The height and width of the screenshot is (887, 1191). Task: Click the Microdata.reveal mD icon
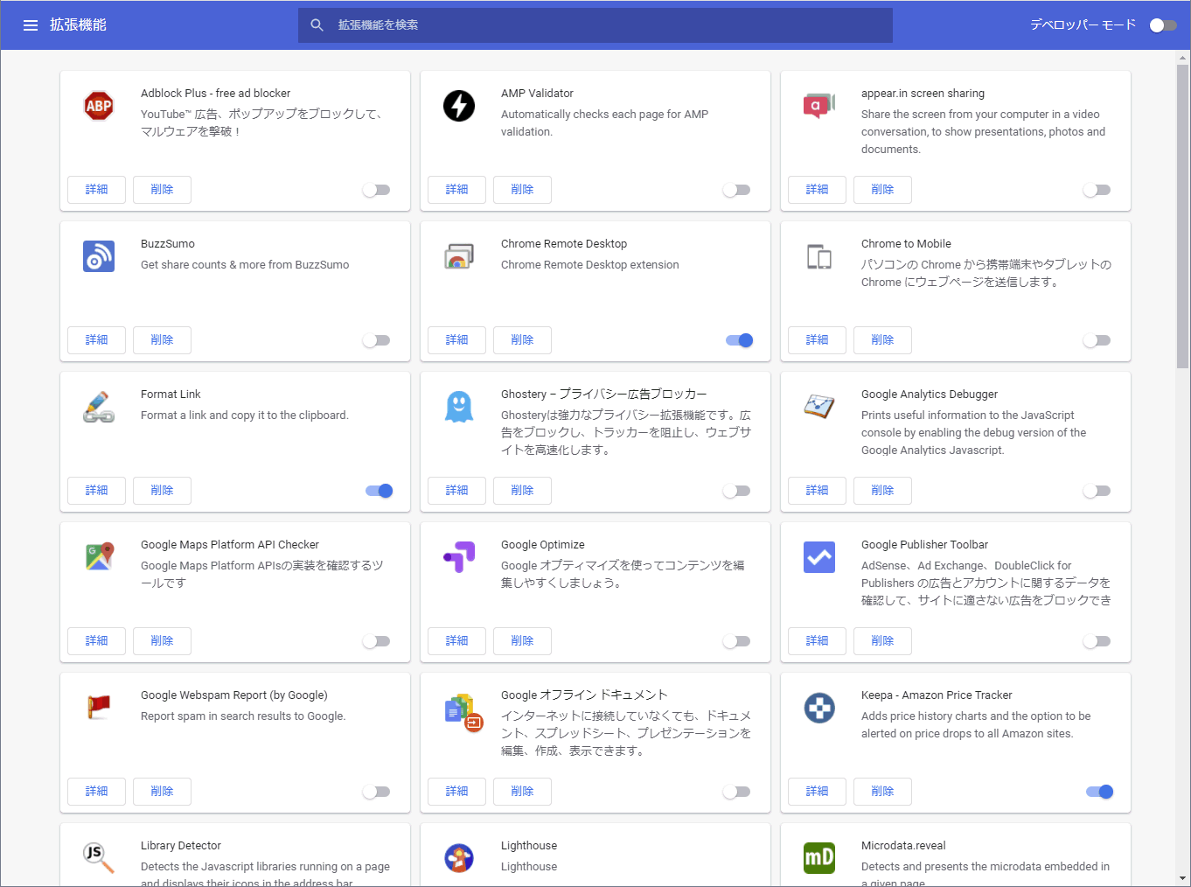tap(819, 858)
